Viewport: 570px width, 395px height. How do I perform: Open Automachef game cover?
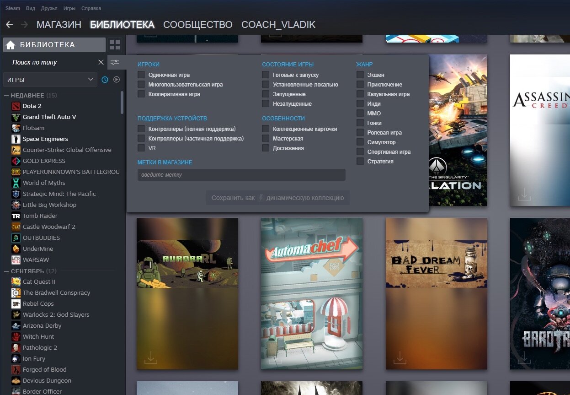pyautogui.click(x=312, y=293)
